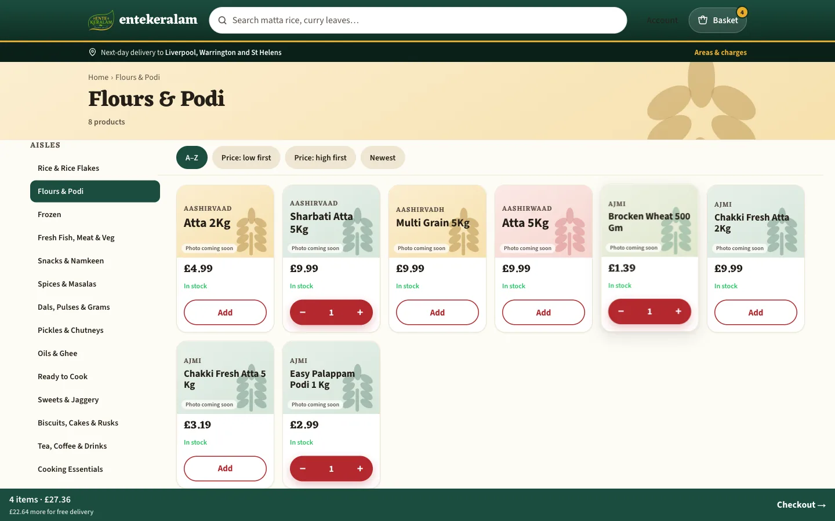Open the Spices & Masalas aisle
This screenshot has width=835, height=521.
95,284
